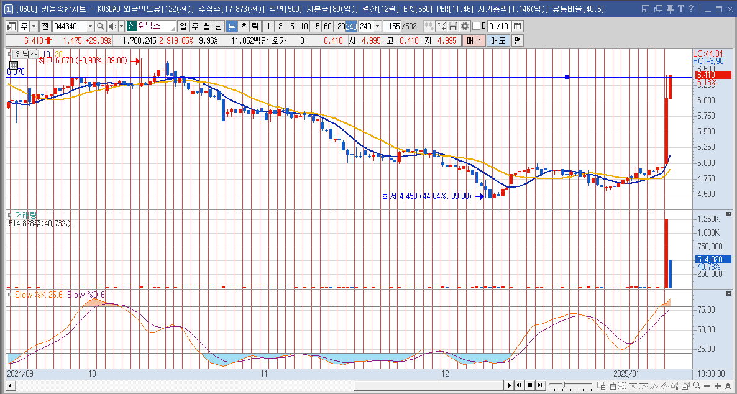Screen dimensions: 737x394
Task: Click the window-with-grid icon in bottom toolbar
Action: click(x=601, y=385)
